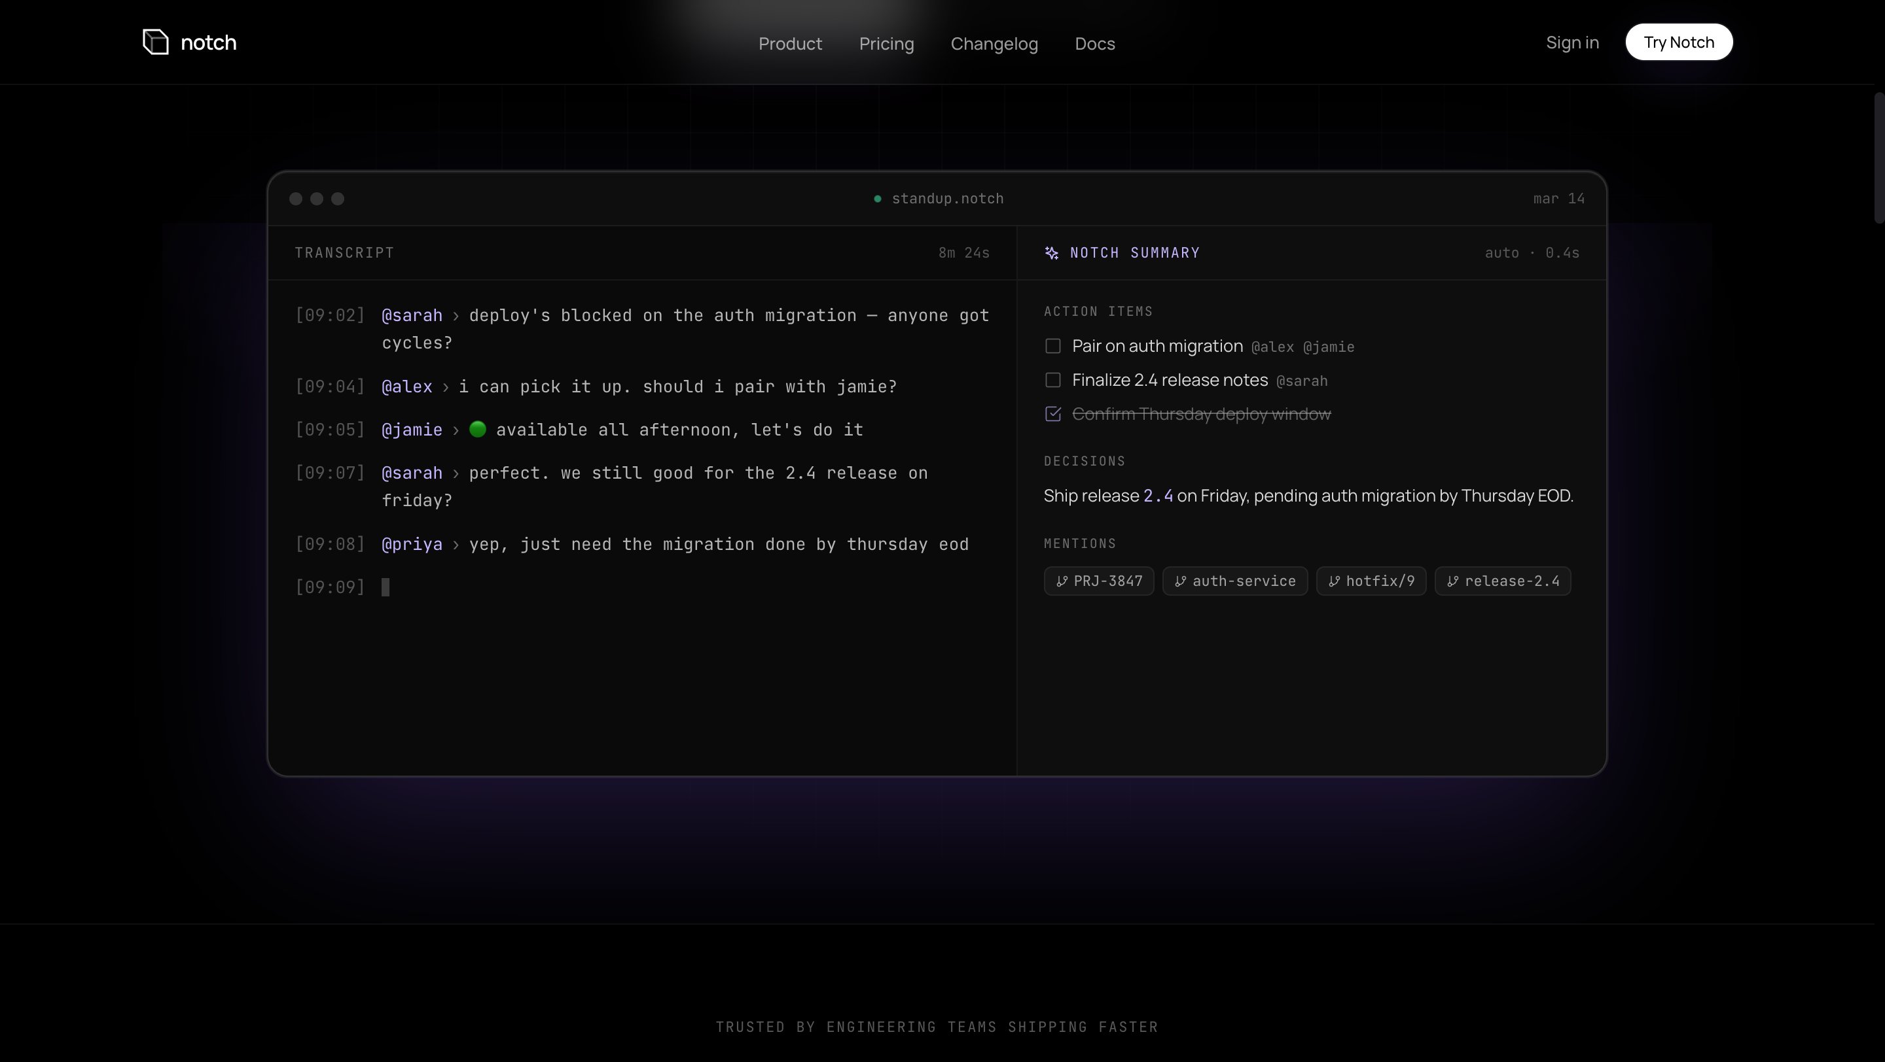Click the 8m 24s duration label
The width and height of the screenshot is (1885, 1062).
point(963,253)
